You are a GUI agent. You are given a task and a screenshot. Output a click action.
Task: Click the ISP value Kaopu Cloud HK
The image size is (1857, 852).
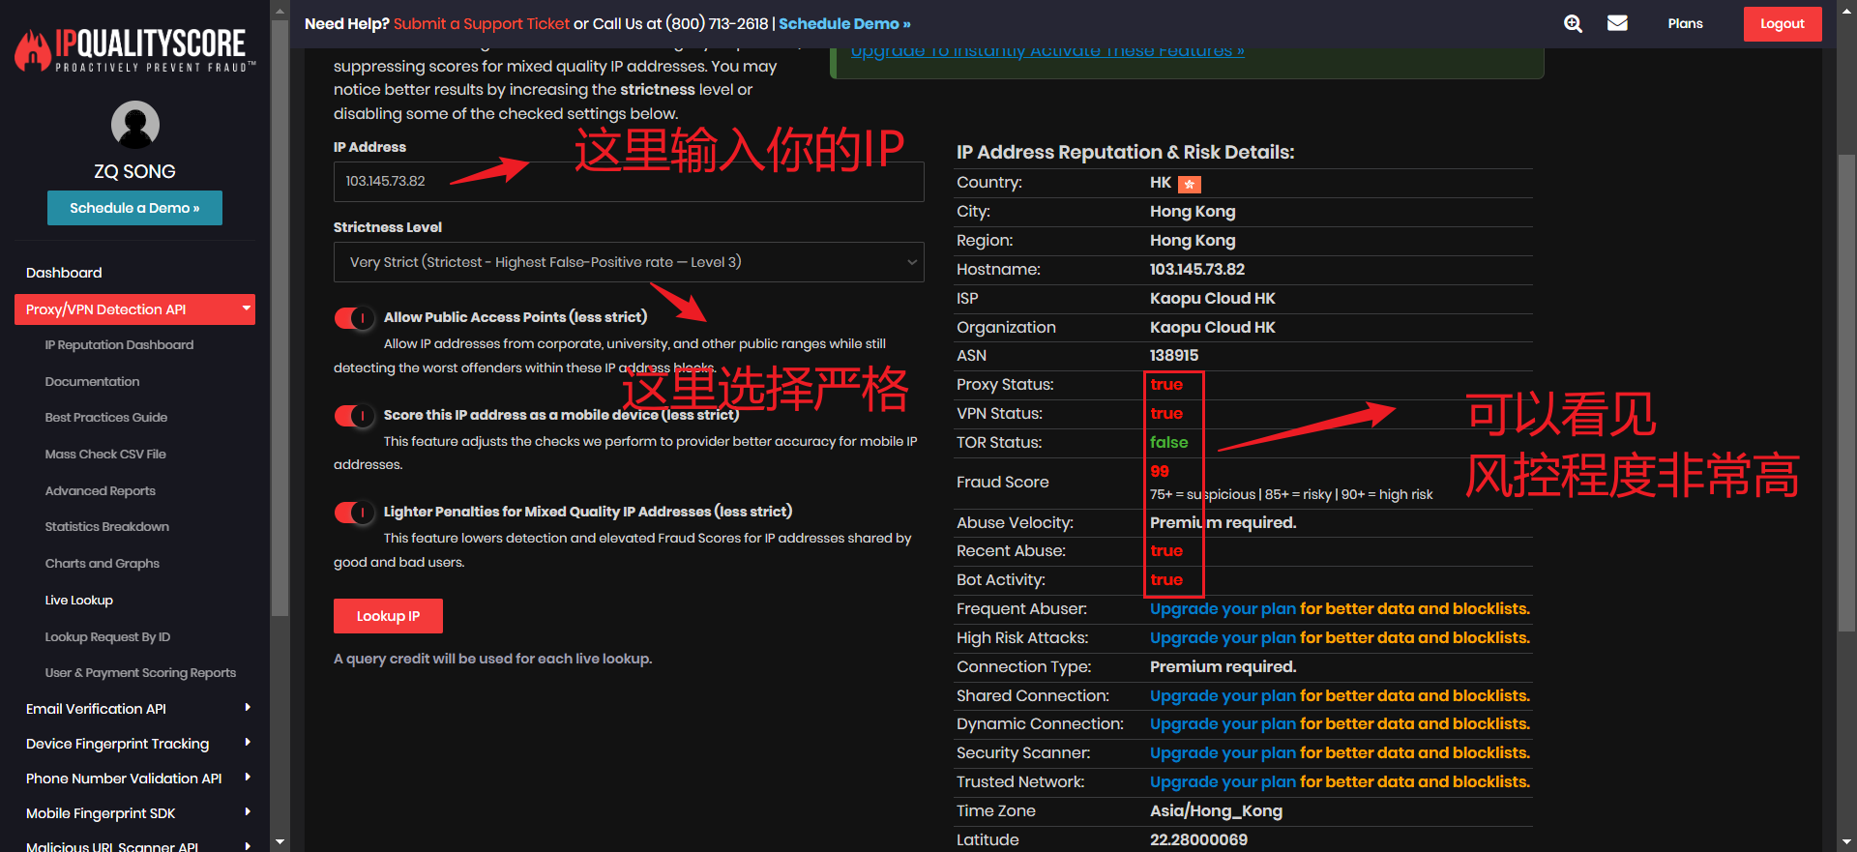pyautogui.click(x=1213, y=299)
